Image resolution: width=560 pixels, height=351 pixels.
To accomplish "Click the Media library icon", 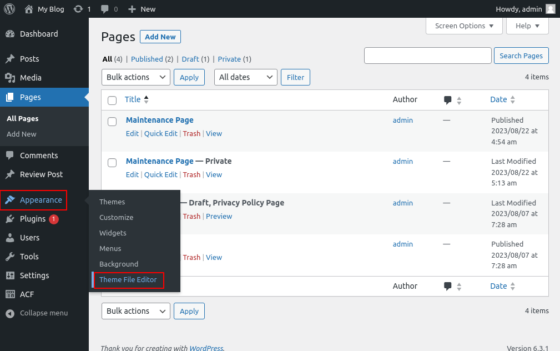I will tap(10, 78).
